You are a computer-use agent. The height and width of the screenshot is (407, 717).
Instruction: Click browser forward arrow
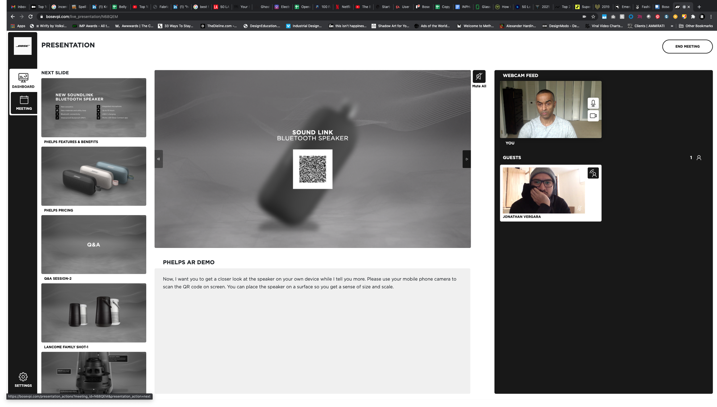tap(22, 17)
